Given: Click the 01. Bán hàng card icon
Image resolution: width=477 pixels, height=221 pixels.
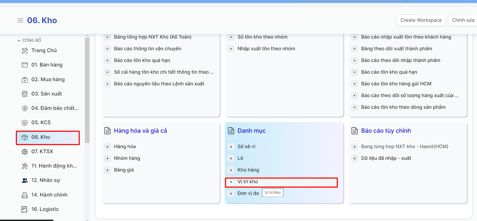Looking at the screenshot, I should point(25,65).
